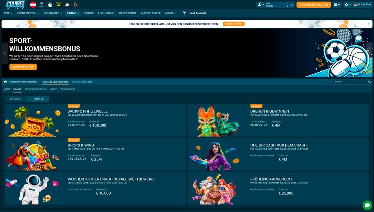Click Details ausfüllen button
The image size is (374, 212).
[234, 24]
